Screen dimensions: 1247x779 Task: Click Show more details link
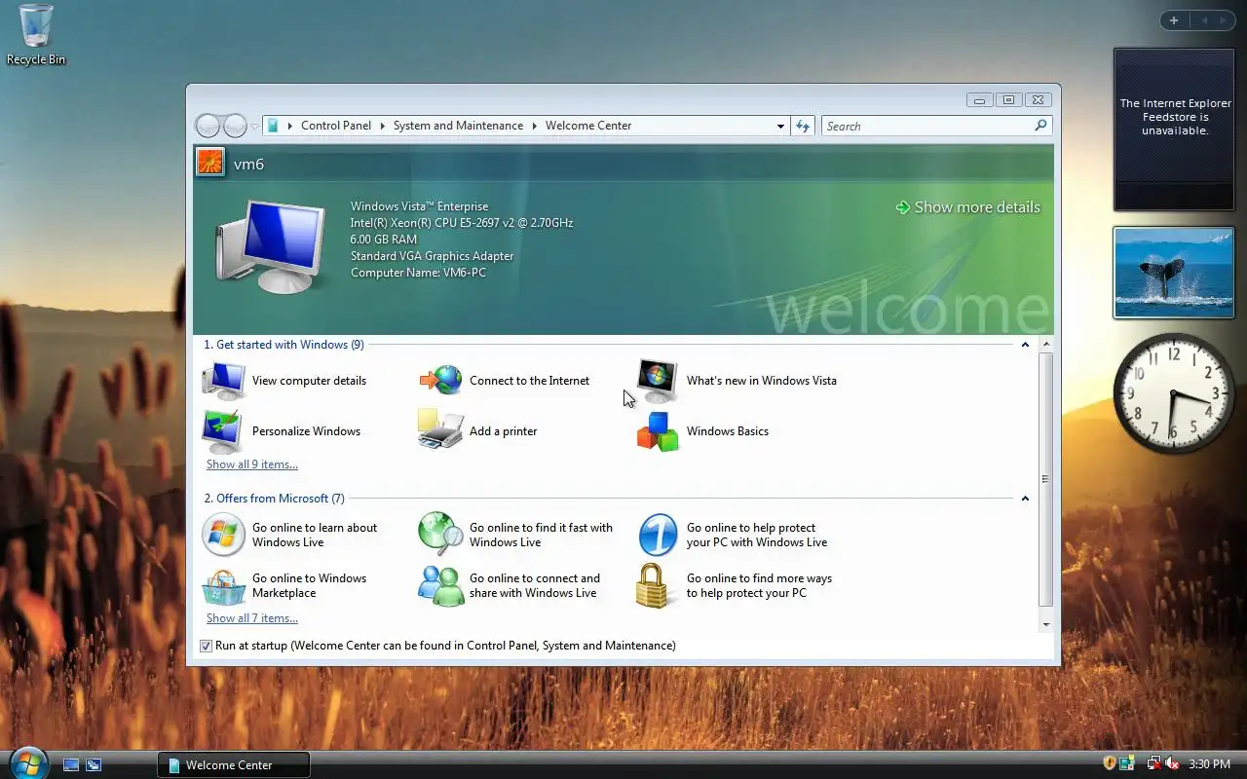click(968, 207)
